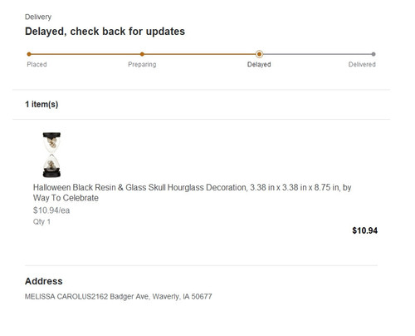Viewport: 415px width, 336px height.
Task: Click the $10.94/ea unit price text
Action: pyautogui.click(x=51, y=210)
